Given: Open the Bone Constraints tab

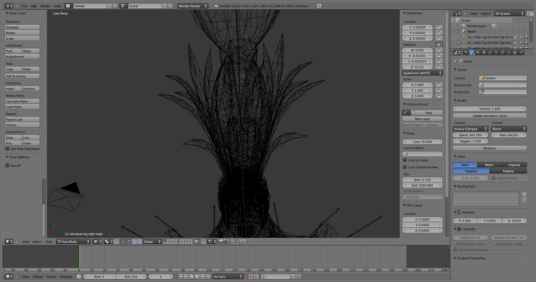Looking at the screenshot, I should [509, 52].
